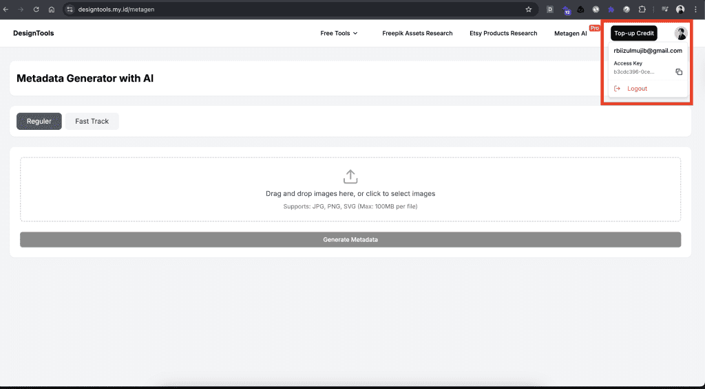705x389 pixels.
Task: Click the Top-up Credit button
Action: point(634,33)
